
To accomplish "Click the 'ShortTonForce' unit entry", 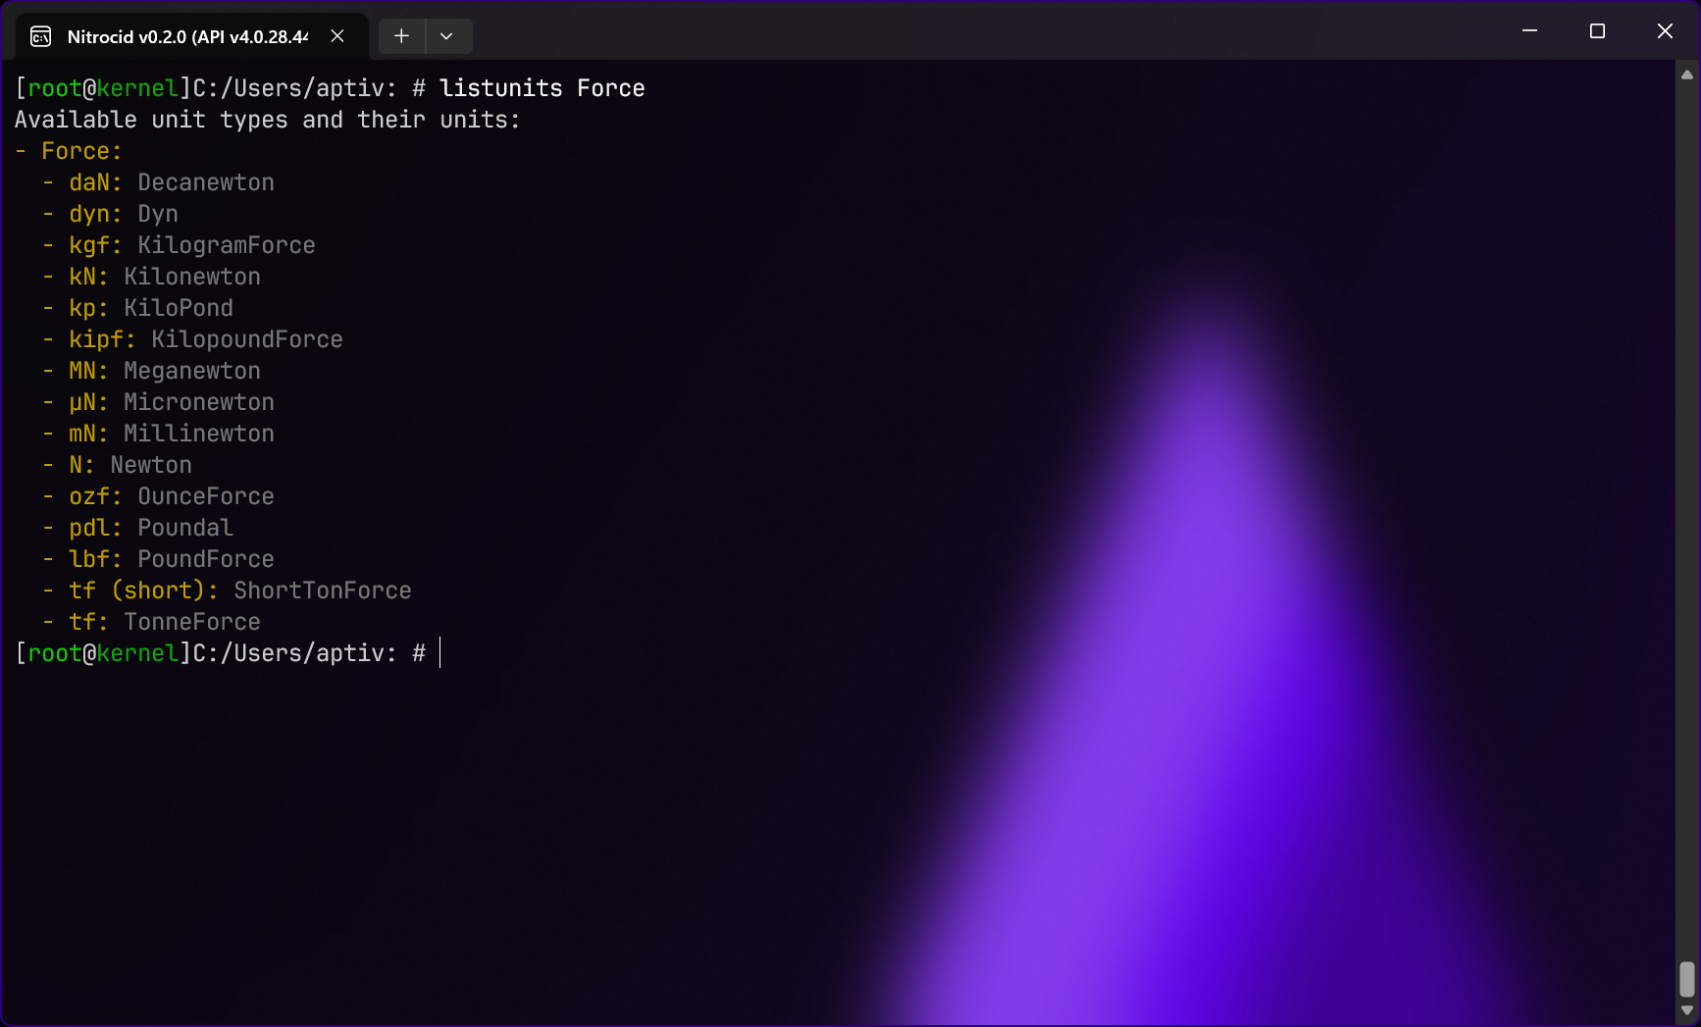I will coord(322,591).
